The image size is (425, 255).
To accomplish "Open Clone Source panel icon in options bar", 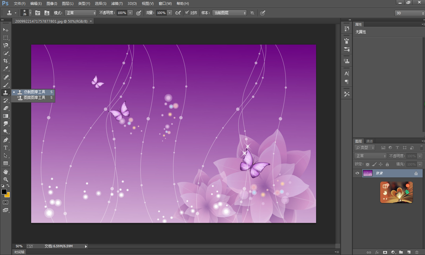I will tap(47, 13).
